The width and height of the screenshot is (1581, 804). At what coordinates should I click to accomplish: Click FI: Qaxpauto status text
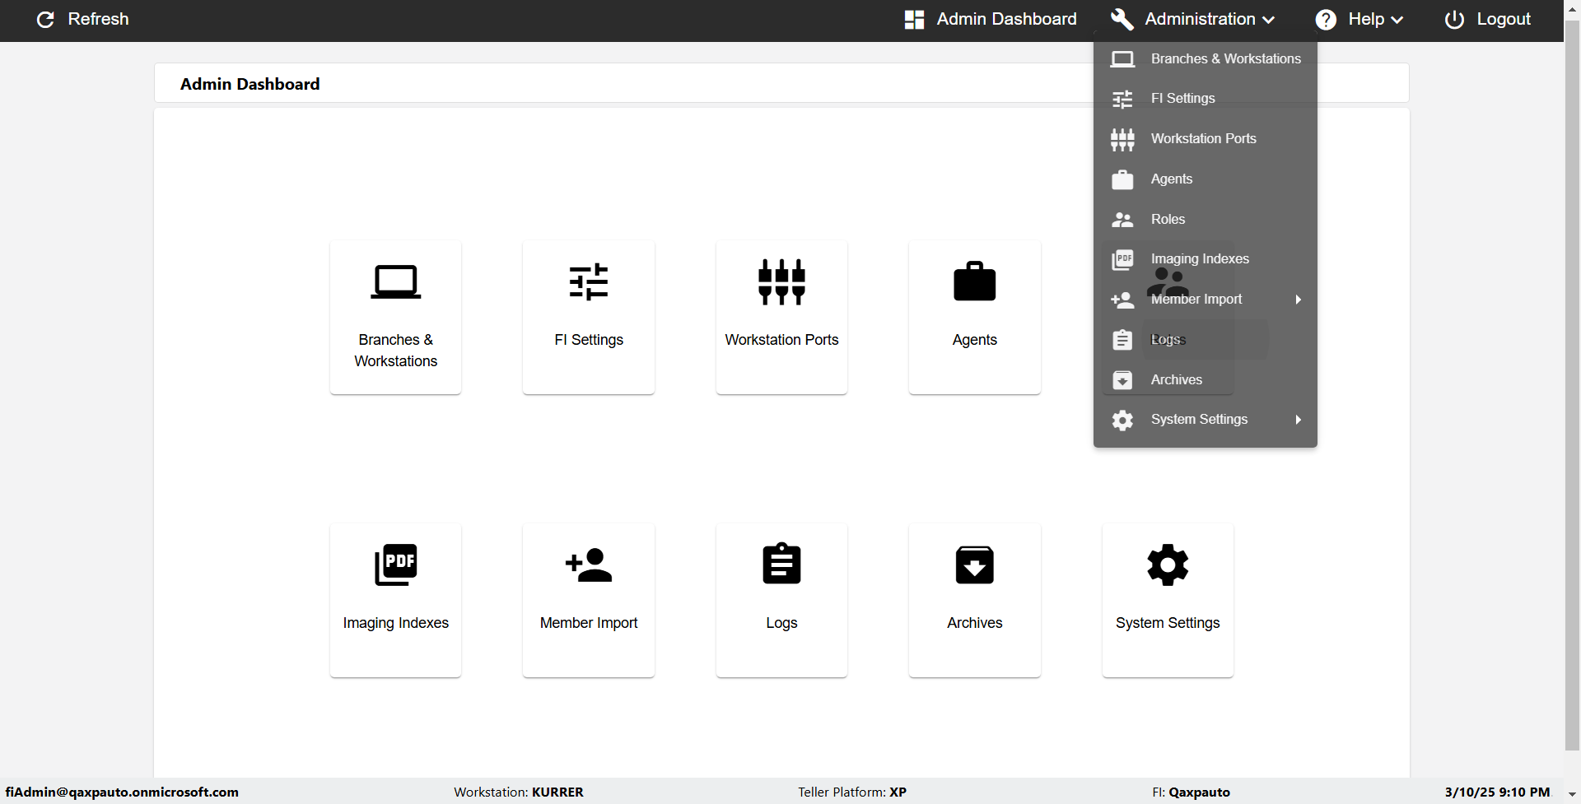1191,792
